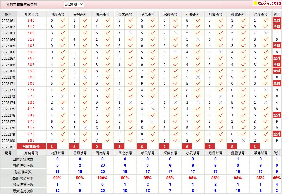Click the current 谷风 kill number 8 in row 2025181
This screenshot has height=194, width=282.
[74, 147]
